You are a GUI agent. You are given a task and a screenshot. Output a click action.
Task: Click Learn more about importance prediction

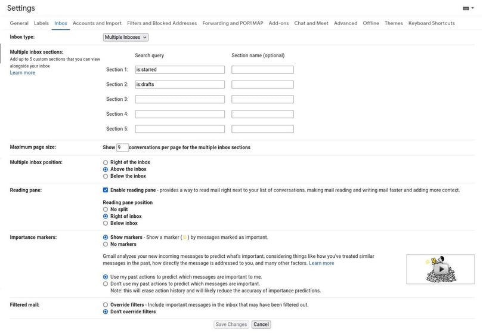pos(321,263)
